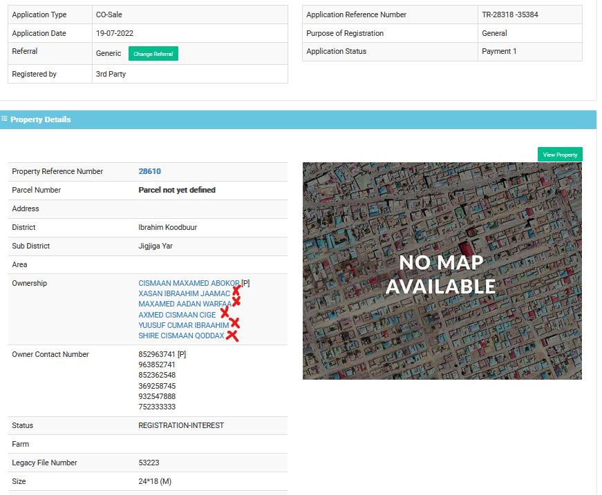Viewport: 602px width, 495px height.
Task: Open owner XASAN IBRAAHIM JAAMAC link
Action: 185,293
